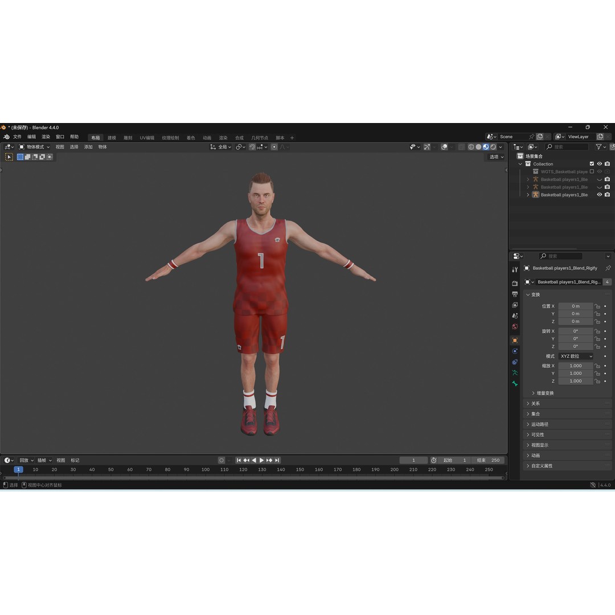Jump to the timeline start frame
Screen dimensions: 615x615
pos(239,460)
